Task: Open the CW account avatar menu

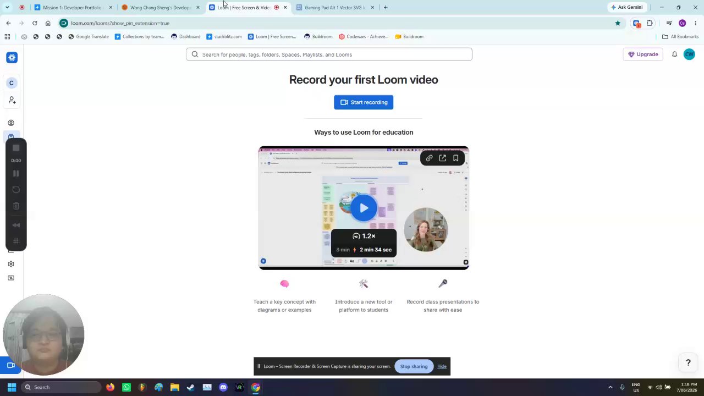Action: (x=689, y=54)
